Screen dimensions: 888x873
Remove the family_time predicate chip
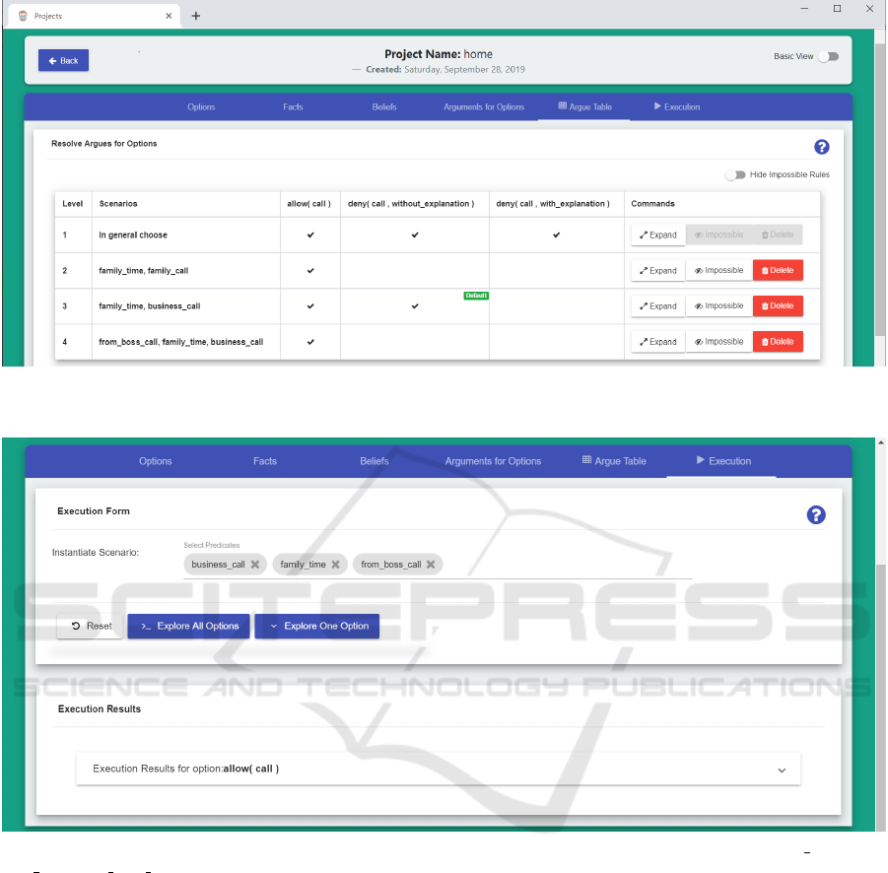tap(335, 565)
